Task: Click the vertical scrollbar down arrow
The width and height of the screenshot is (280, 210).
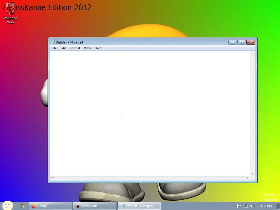Action: point(253,173)
